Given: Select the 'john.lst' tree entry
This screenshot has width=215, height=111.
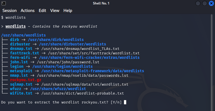Looking at the screenshot, I should [19, 62].
